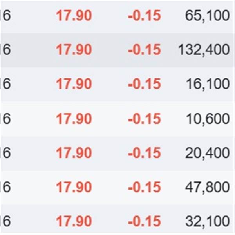This screenshot has height=235, width=235.
Task: Click the 65,100 volume cell
Action: click(207, 16)
